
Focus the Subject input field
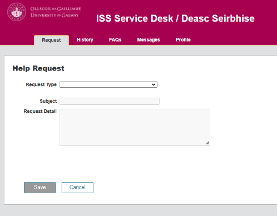110,101
